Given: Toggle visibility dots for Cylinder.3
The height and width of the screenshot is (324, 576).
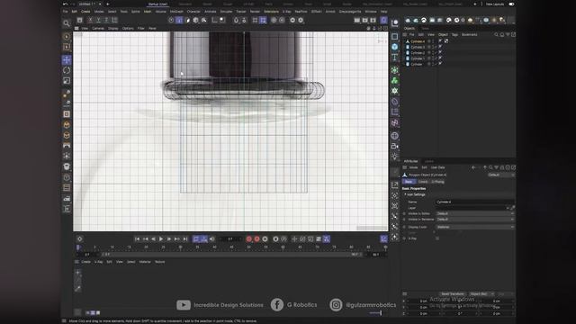Looking at the screenshot, I should pyautogui.click(x=434, y=47).
